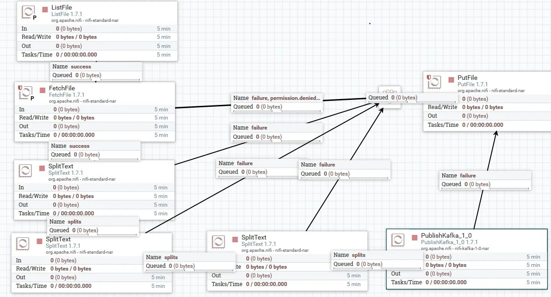
Task: Click the ListFile 'Out' statistics row
Action: tap(96, 46)
